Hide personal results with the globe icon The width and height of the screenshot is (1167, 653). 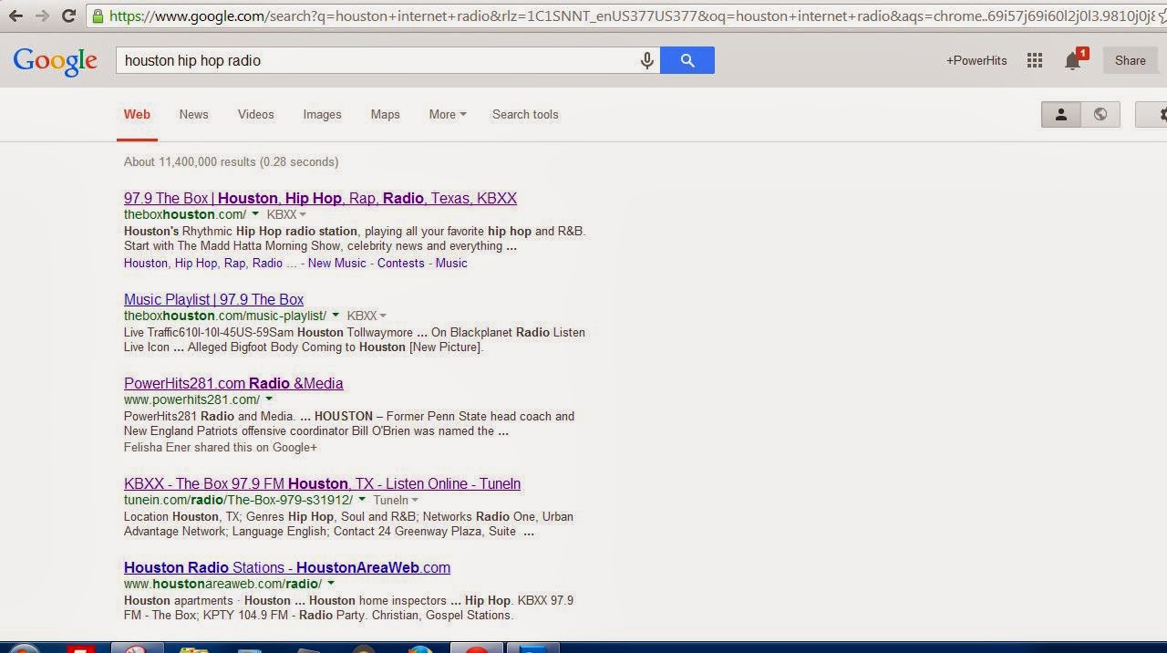pyautogui.click(x=1100, y=114)
